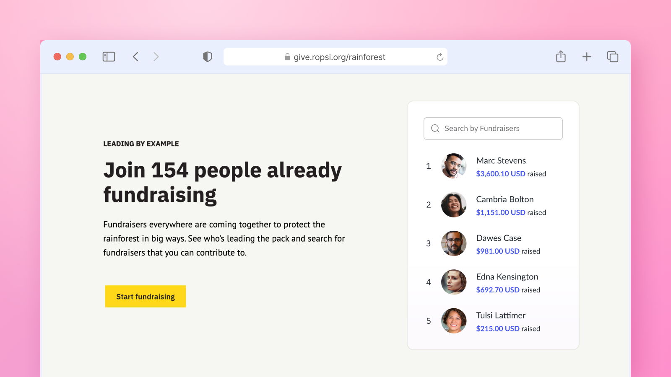Click Edna Kensington's profile photo
The width and height of the screenshot is (671, 377).
(x=453, y=282)
